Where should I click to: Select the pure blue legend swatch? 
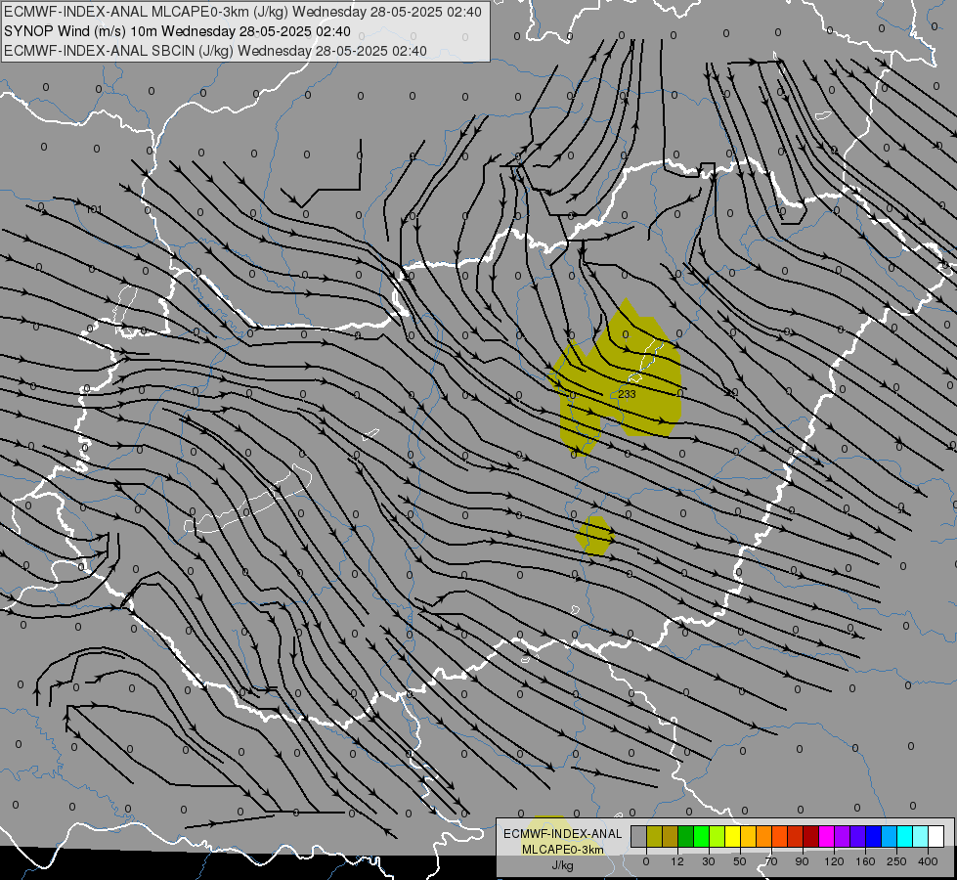pyautogui.click(x=873, y=836)
